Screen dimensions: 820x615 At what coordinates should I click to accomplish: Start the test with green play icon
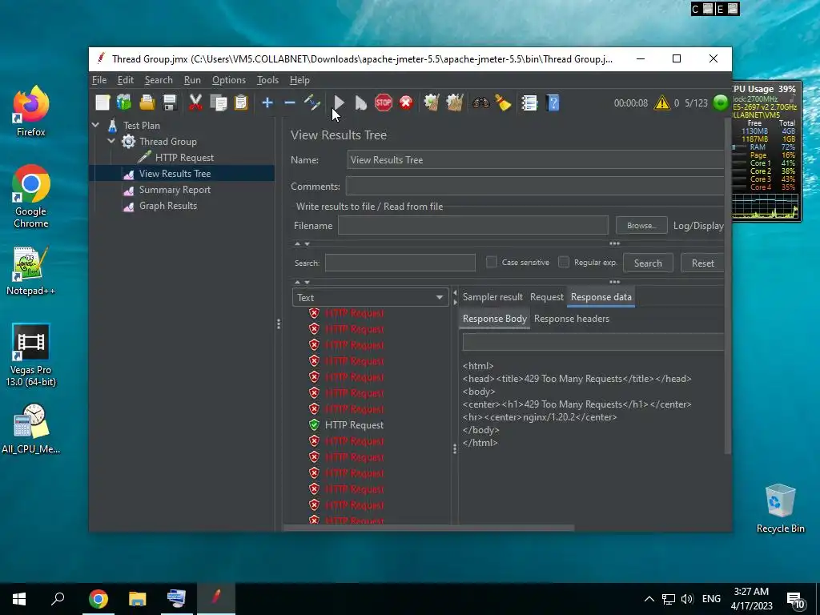tap(339, 102)
